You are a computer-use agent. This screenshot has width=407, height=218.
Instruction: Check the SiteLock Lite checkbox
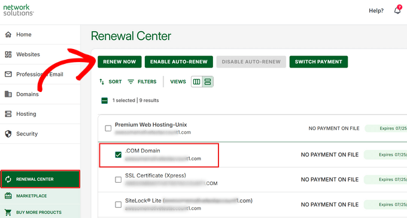[x=119, y=204]
